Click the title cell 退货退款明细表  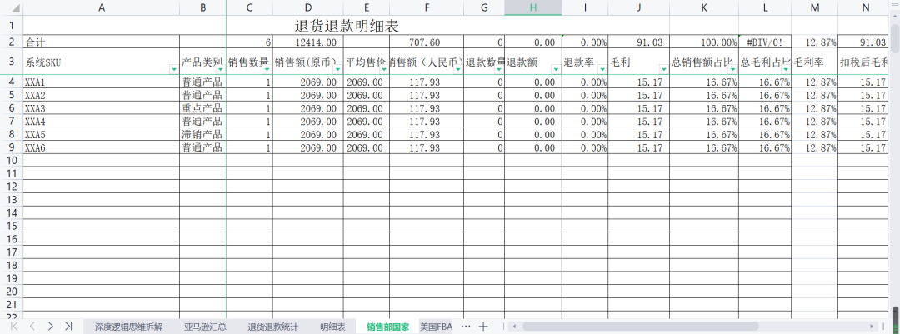[x=346, y=27]
